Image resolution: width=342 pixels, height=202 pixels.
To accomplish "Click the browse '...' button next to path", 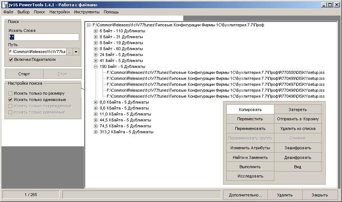I will 70,52.
